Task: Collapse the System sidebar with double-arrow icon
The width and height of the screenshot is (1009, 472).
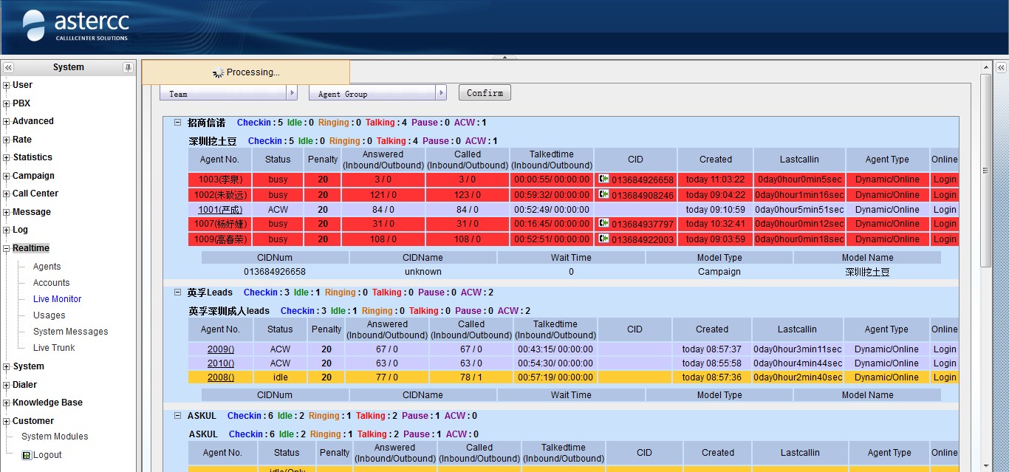Action: pyautogui.click(x=9, y=67)
